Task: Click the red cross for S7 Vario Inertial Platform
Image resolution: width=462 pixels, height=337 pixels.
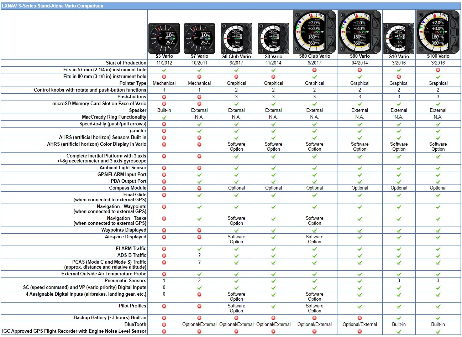Action: [199, 156]
